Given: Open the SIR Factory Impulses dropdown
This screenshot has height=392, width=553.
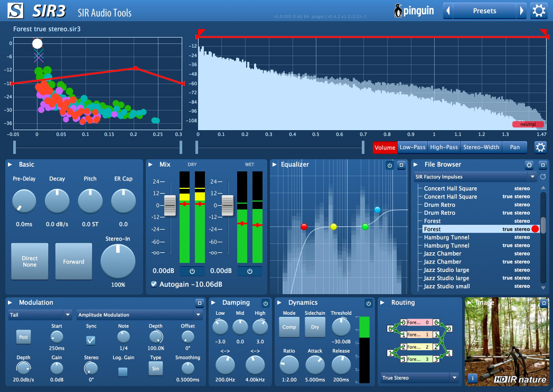Looking at the screenshot, I should pyautogui.click(x=475, y=177).
